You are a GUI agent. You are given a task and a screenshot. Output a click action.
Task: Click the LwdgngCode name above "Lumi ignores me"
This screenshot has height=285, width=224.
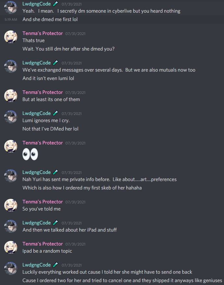coord(37,113)
